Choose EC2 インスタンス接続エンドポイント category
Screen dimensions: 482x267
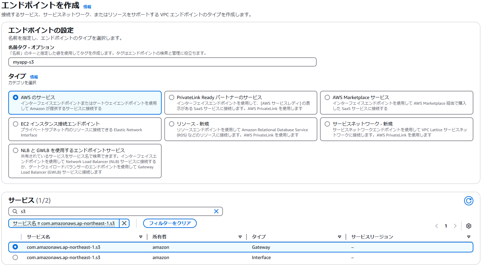tap(15, 124)
